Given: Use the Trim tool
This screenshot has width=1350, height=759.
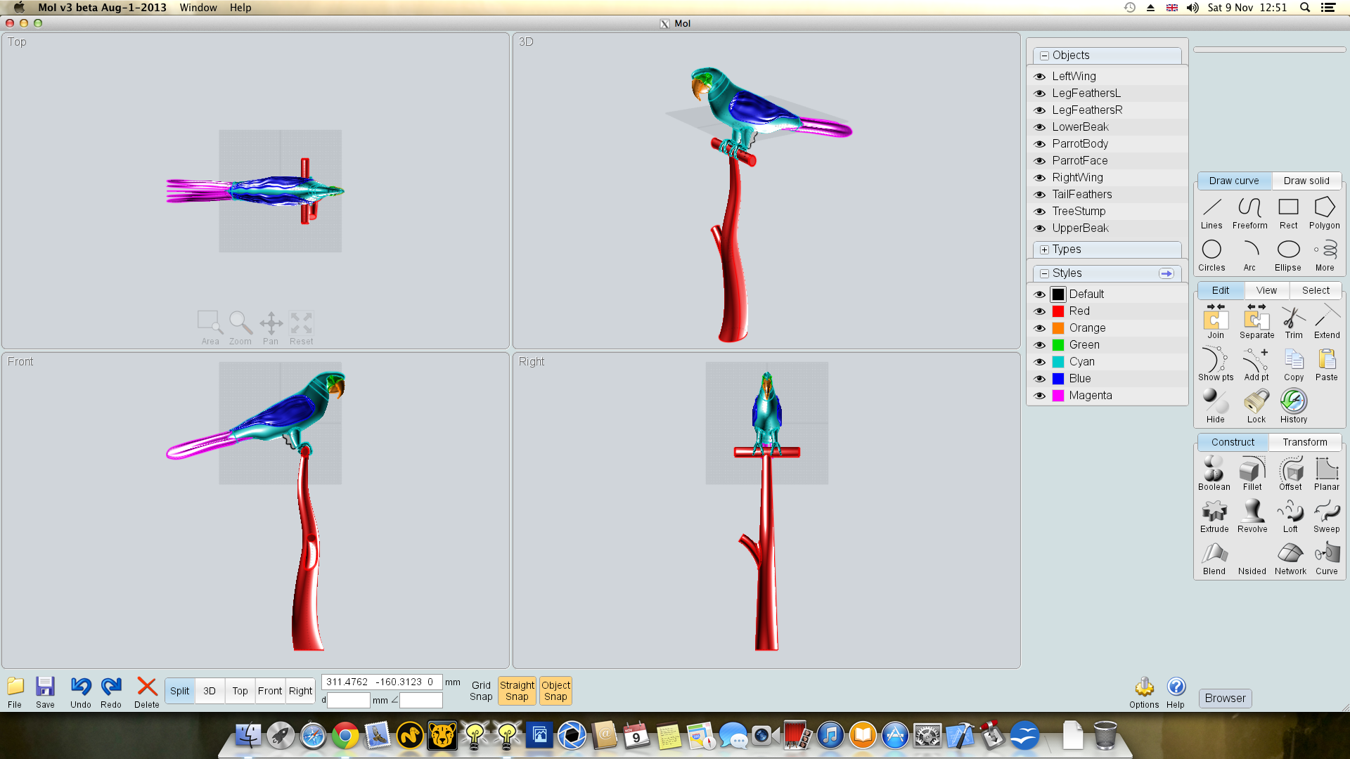Looking at the screenshot, I should 1294,322.
